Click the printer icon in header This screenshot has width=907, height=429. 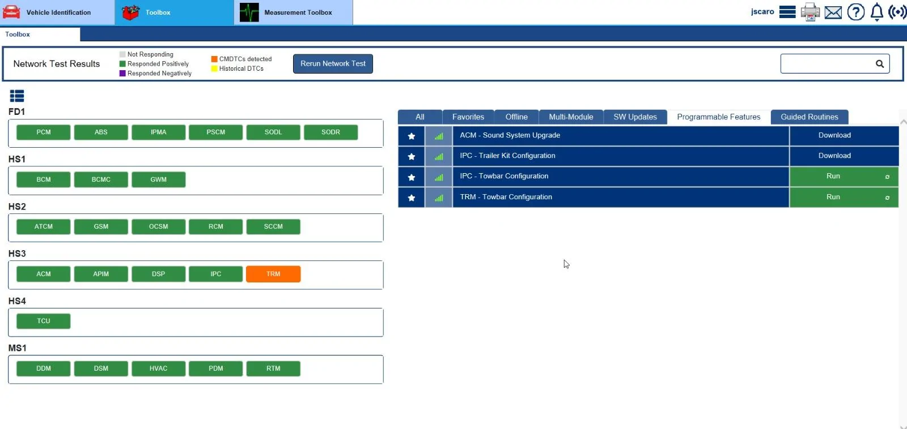click(x=810, y=12)
